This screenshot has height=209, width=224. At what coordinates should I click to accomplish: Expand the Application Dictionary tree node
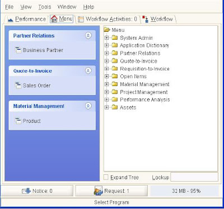point(107,45)
